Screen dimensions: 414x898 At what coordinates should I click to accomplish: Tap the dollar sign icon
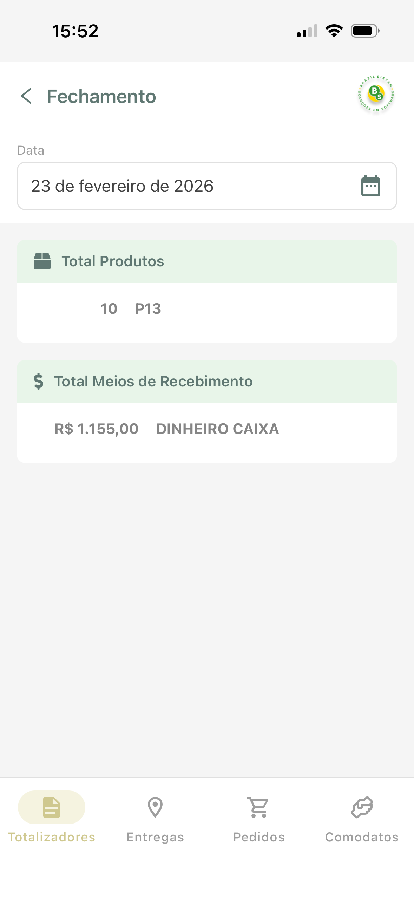[39, 381]
